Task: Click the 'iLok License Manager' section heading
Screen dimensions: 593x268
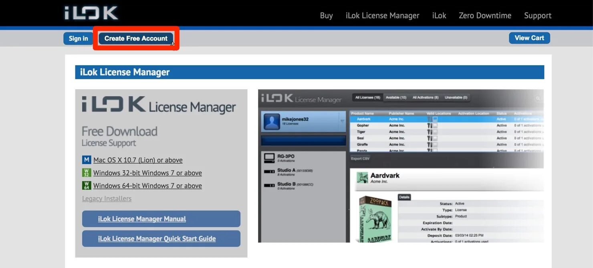Action: pos(125,72)
